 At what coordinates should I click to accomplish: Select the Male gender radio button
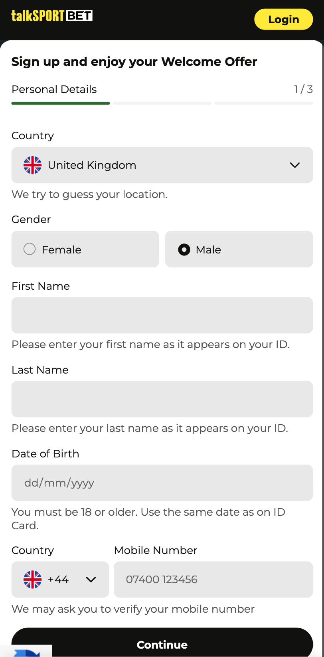click(x=184, y=250)
